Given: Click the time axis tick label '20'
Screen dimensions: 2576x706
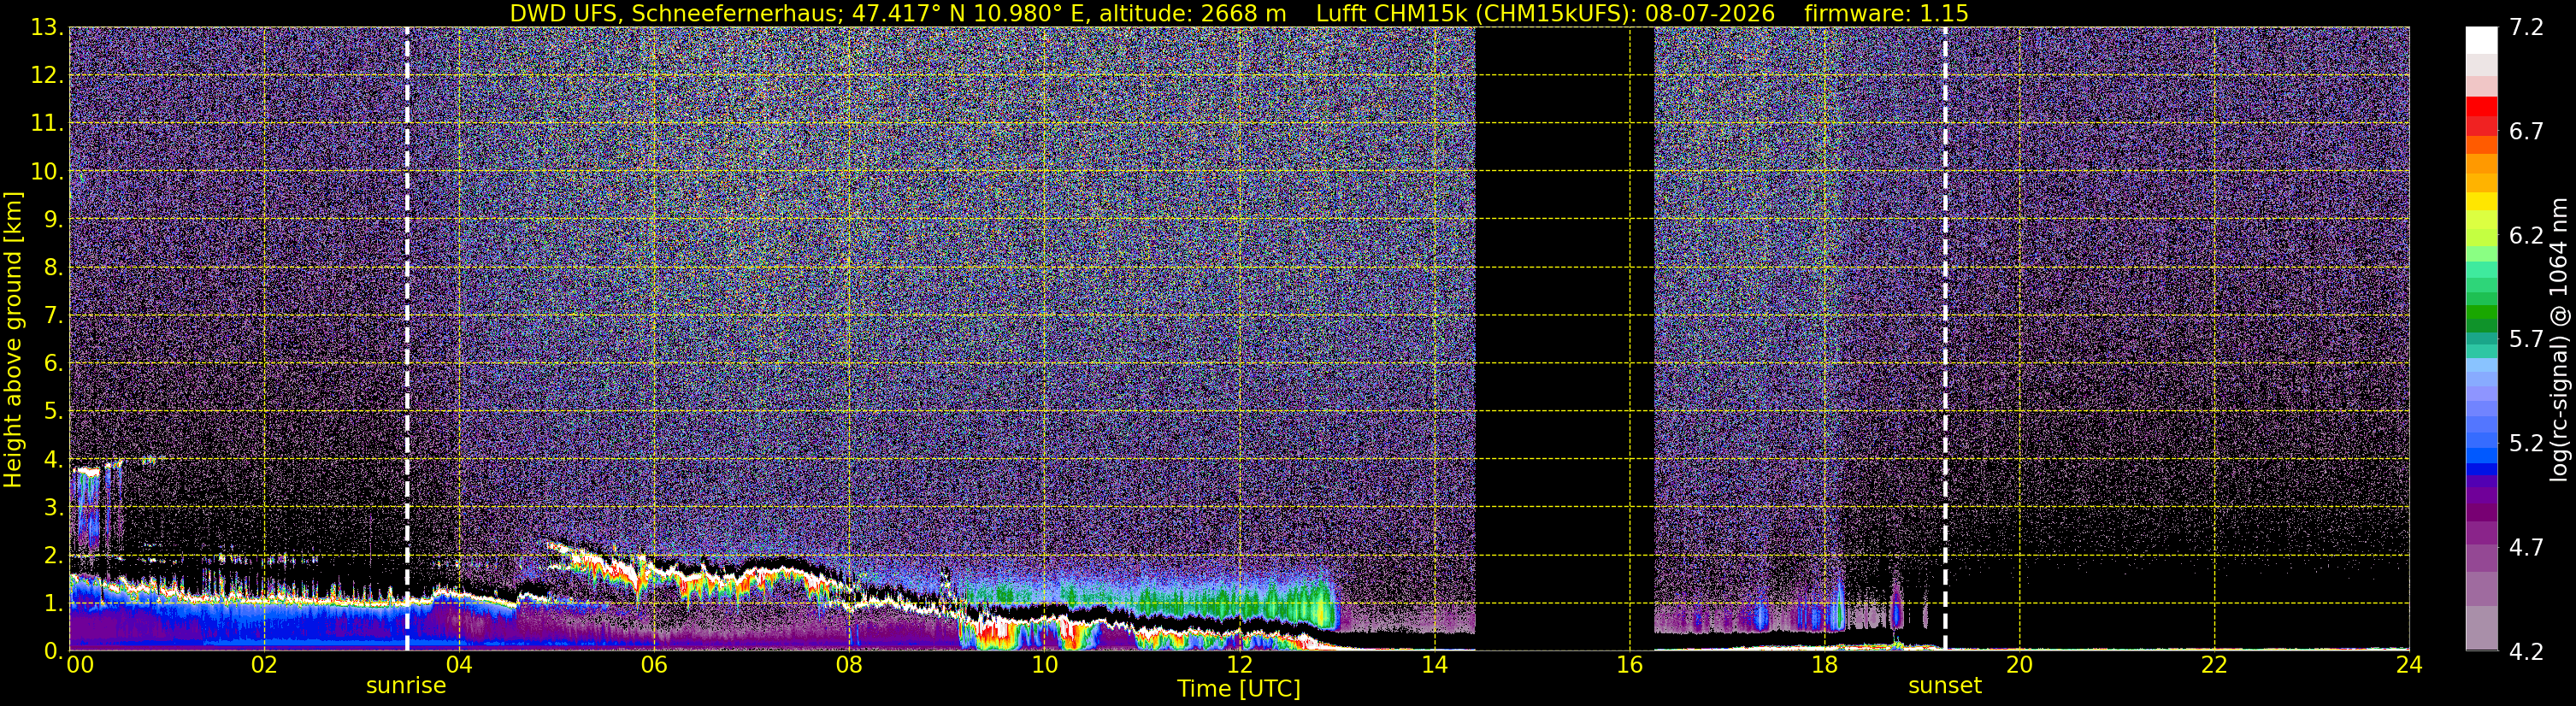Looking at the screenshot, I should (x=2019, y=665).
